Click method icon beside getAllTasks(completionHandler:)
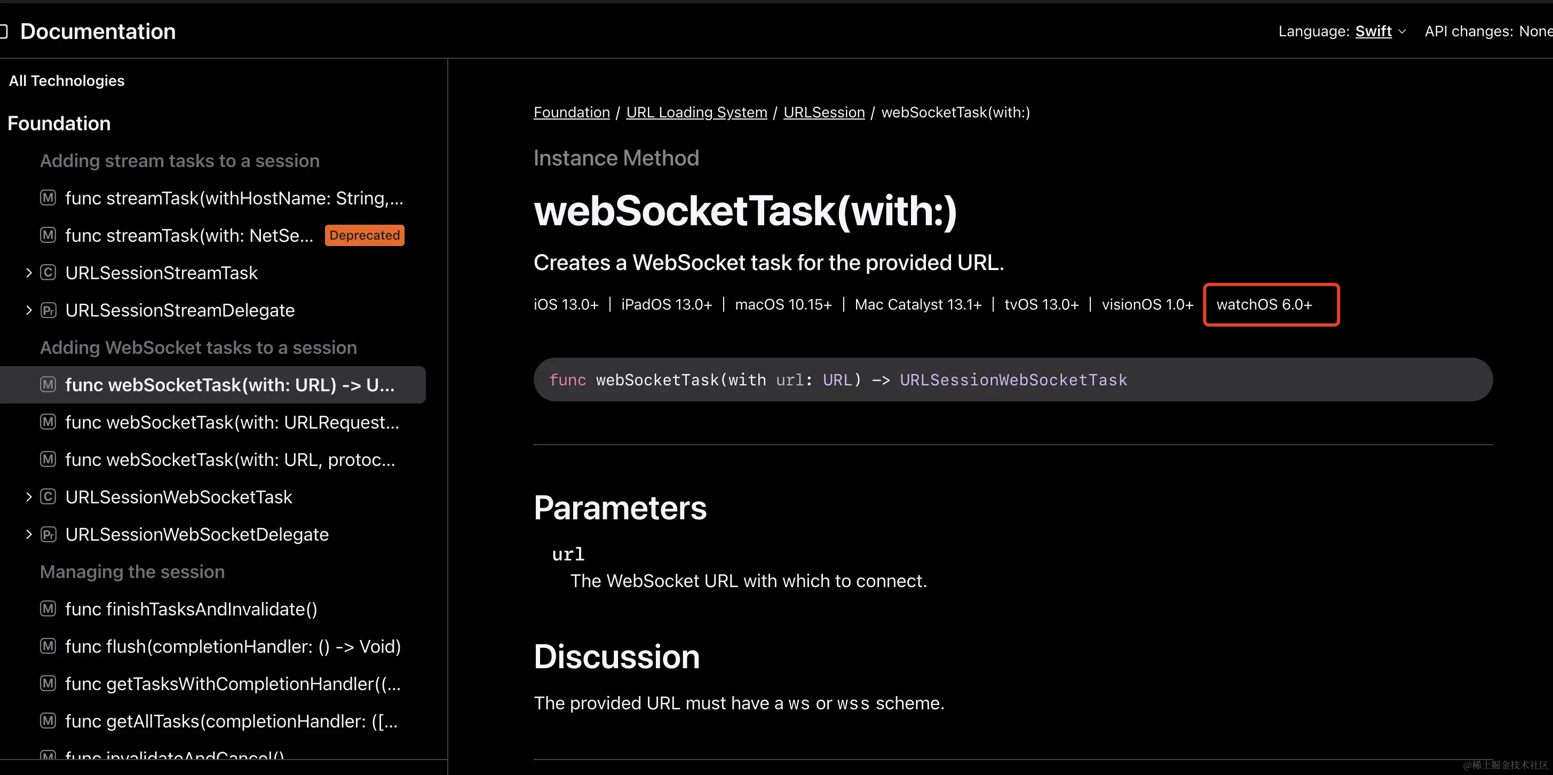 tap(47, 721)
